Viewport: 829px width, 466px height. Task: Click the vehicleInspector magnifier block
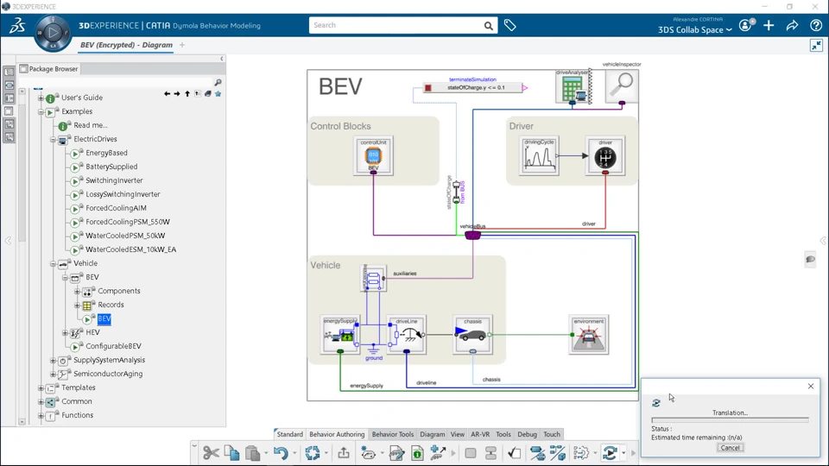622,85
